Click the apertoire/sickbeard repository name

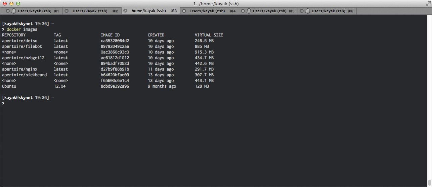point(24,75)
